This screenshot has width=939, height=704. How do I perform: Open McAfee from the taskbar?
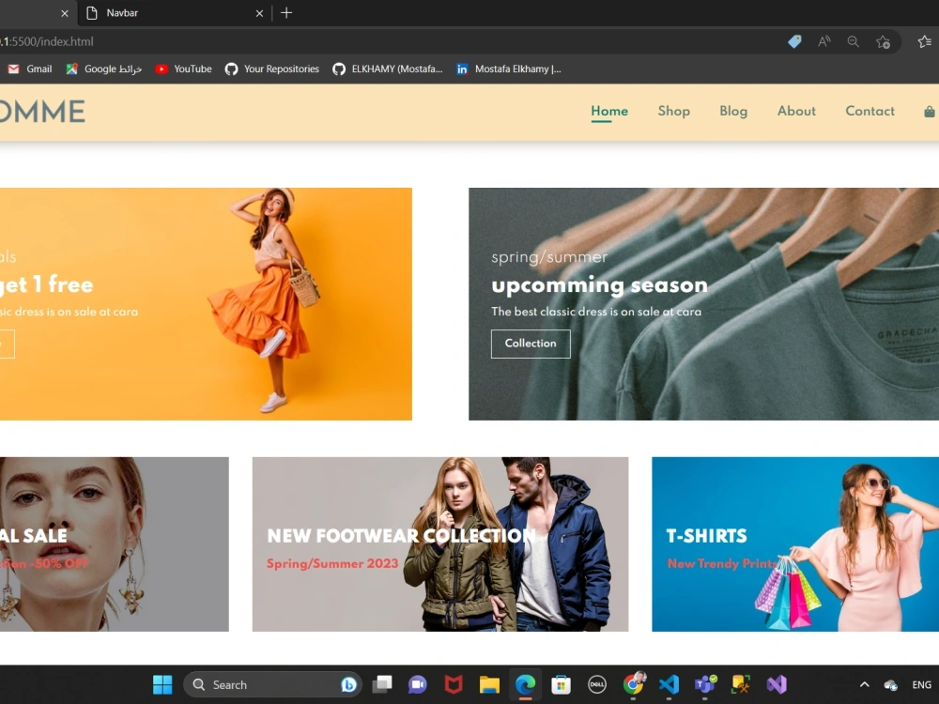pyautogui.click(x=454, y=684)
